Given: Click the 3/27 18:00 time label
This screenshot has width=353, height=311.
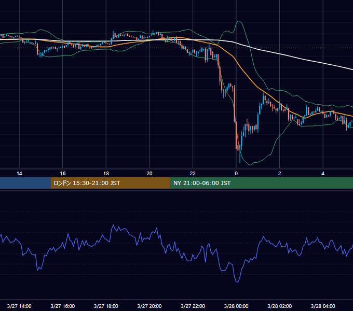Looking at the screenshot, I should 106,306.
